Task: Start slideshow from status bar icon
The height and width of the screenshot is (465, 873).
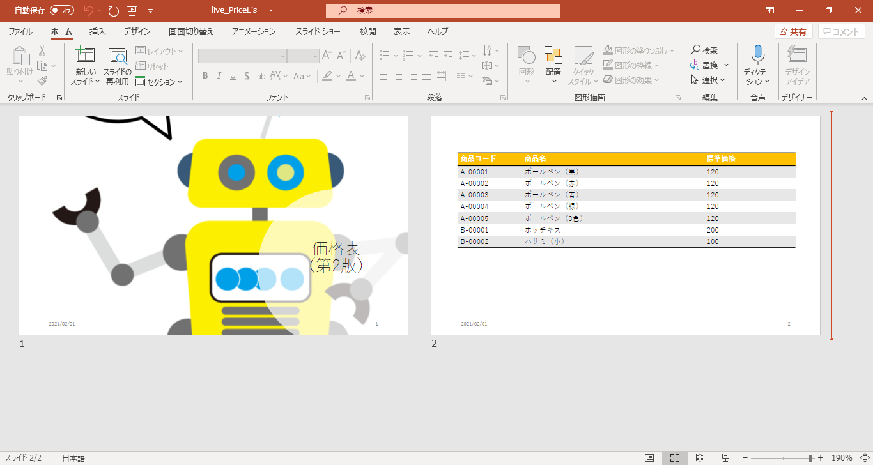Action: click(x=725, y=458)
